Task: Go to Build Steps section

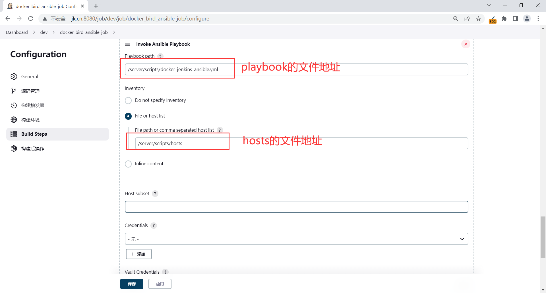Action: 57,134
